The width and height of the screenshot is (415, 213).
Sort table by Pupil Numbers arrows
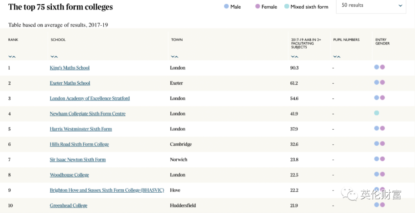(x=337, y=57)
